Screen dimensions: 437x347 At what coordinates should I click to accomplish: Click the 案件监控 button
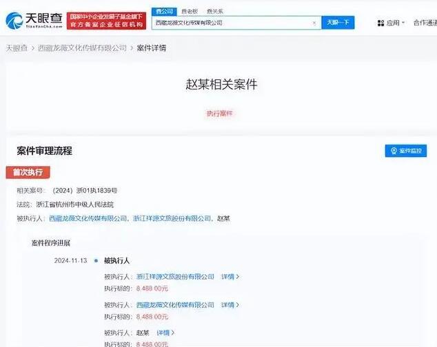pos(406,151)
